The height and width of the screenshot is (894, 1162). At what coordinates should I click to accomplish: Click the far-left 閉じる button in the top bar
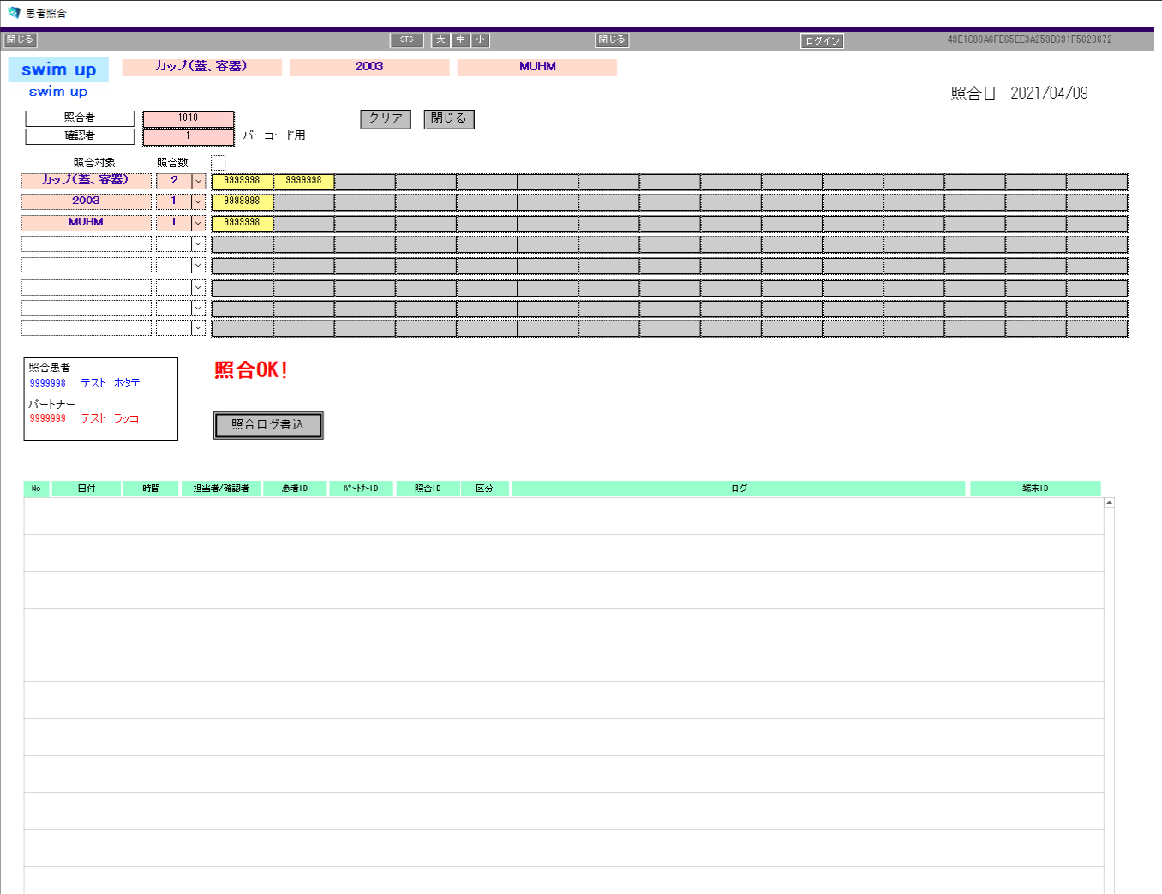click(20, 40)
